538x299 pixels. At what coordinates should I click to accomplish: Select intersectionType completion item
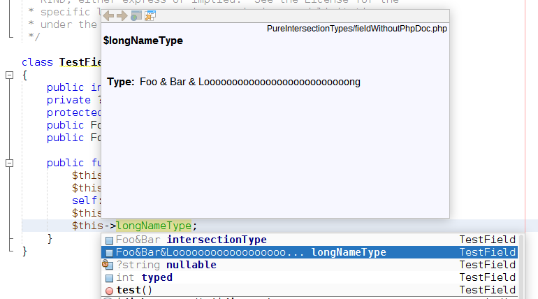tap(310, 240)
